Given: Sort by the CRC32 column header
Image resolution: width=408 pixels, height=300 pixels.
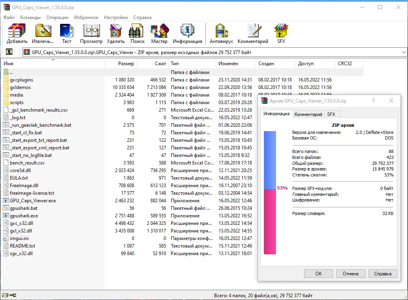Looking at the screenshot, I should coord(349,63).
